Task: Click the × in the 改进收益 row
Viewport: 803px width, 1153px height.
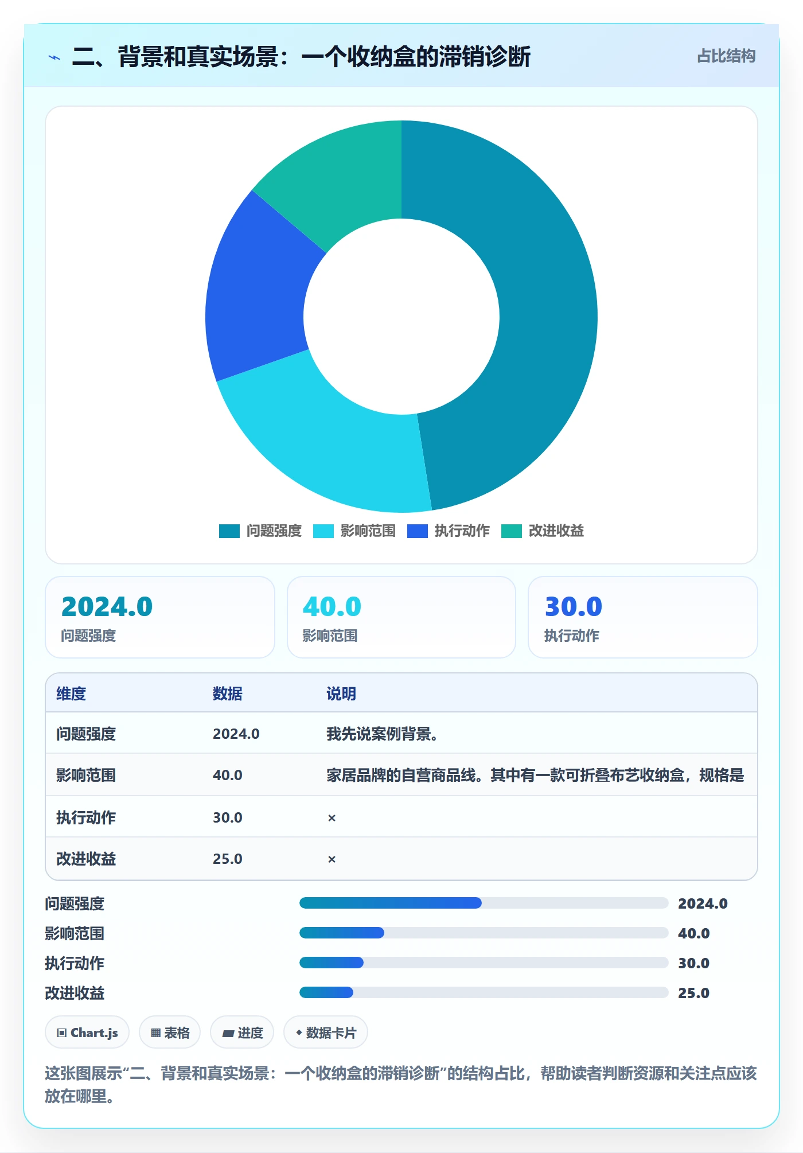Action: click(332, 859)
